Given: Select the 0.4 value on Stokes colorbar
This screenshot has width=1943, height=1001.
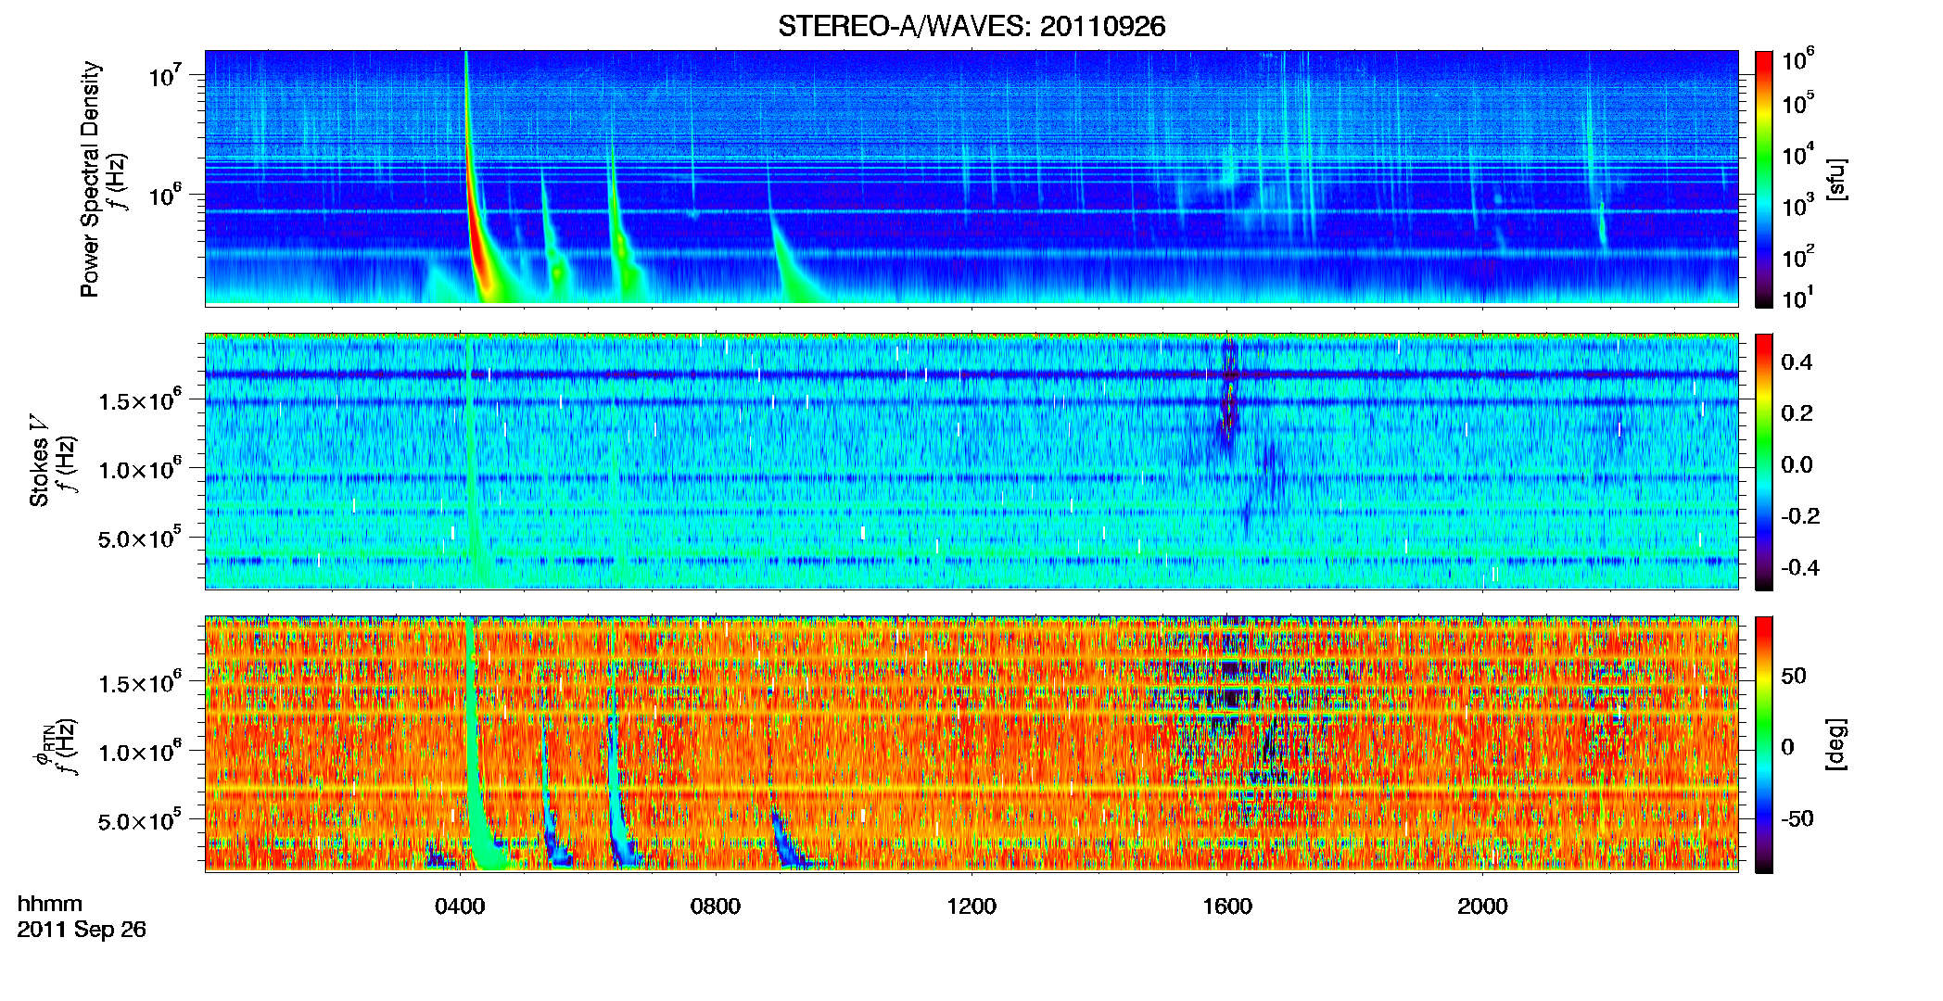Looking at the screenshot, I should 1797,361.
